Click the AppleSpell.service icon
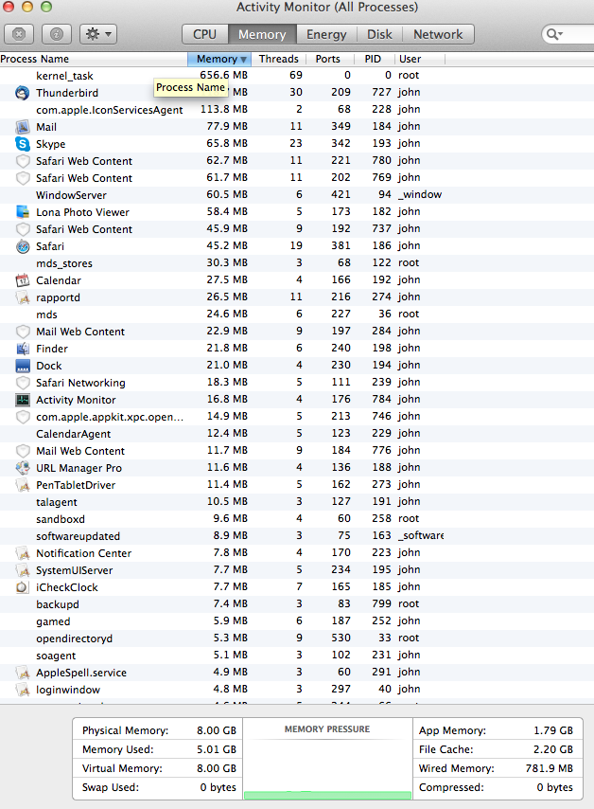This screenshot has height=809, width=594. 22,673
